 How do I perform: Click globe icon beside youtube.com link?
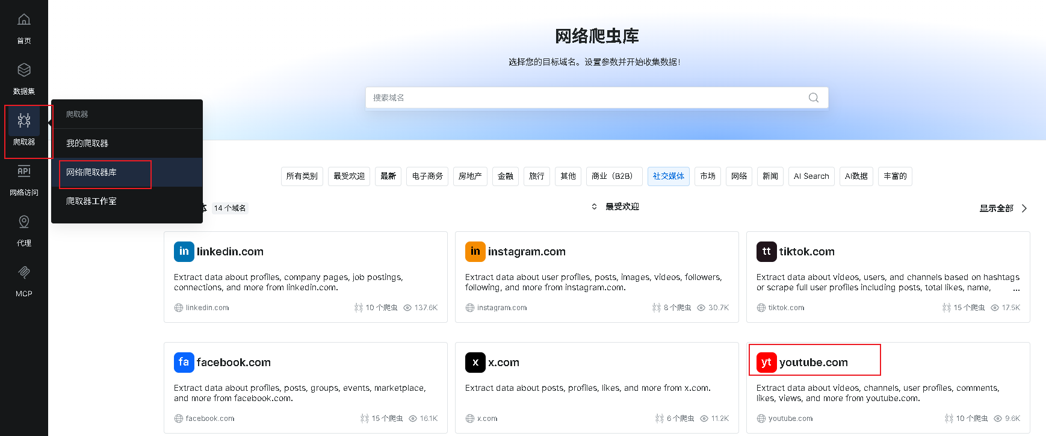click(761, 419)
